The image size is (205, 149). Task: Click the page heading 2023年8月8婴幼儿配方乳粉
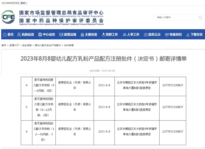coord(104,58)
